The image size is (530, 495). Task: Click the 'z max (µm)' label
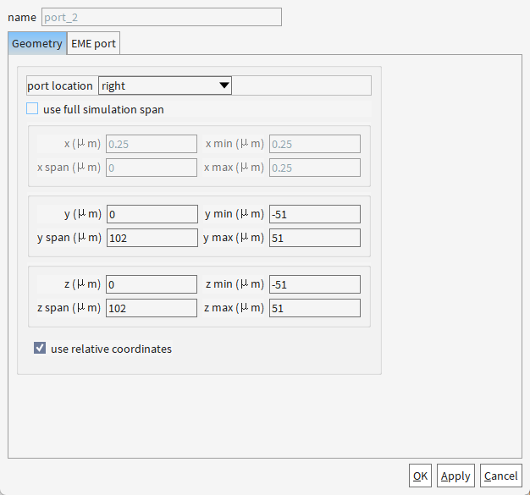point(234,308)
